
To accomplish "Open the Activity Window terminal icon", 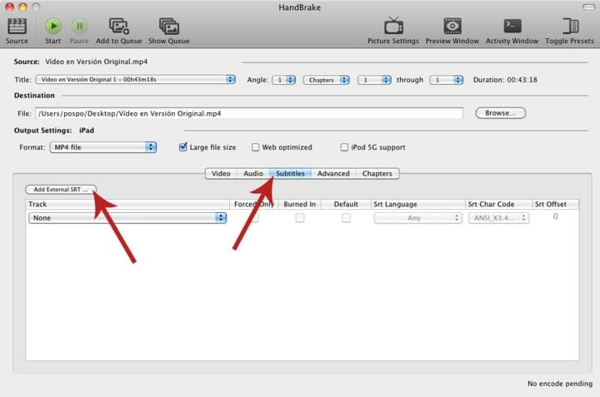I will click(x=512, y=26).
